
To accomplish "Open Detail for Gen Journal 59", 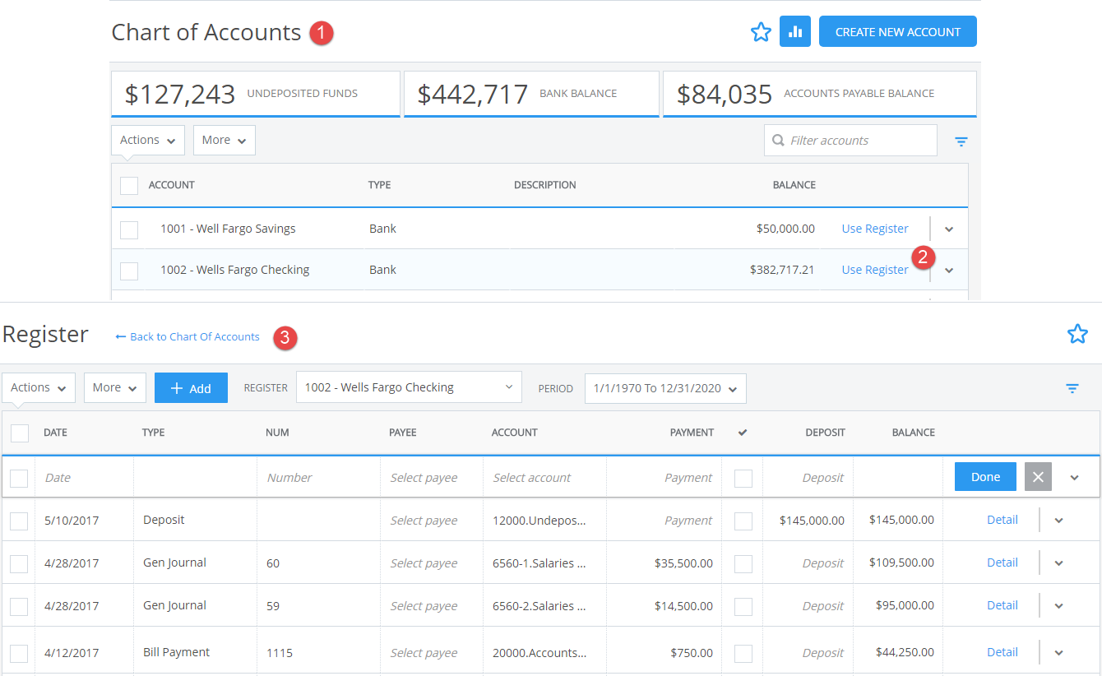I will tap(1002, 605).
